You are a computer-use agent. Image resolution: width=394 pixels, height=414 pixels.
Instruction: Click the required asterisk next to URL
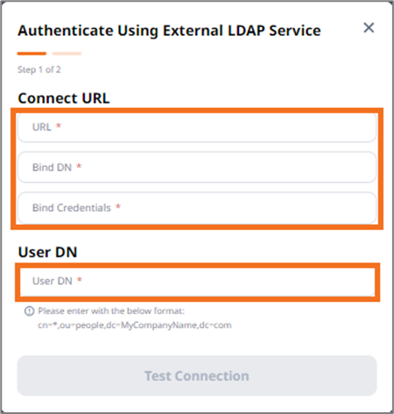(x=59, y=126)
